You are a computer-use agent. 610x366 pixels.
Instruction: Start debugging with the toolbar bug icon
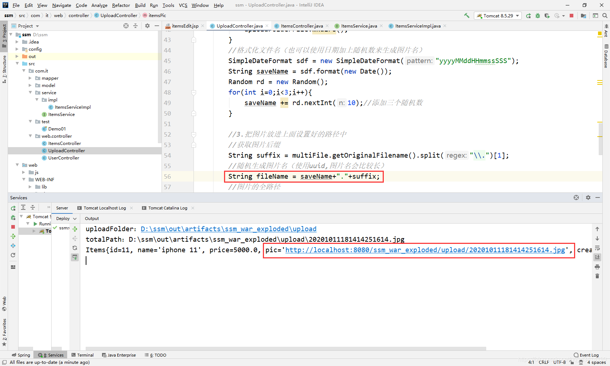(x=538, y=16)
